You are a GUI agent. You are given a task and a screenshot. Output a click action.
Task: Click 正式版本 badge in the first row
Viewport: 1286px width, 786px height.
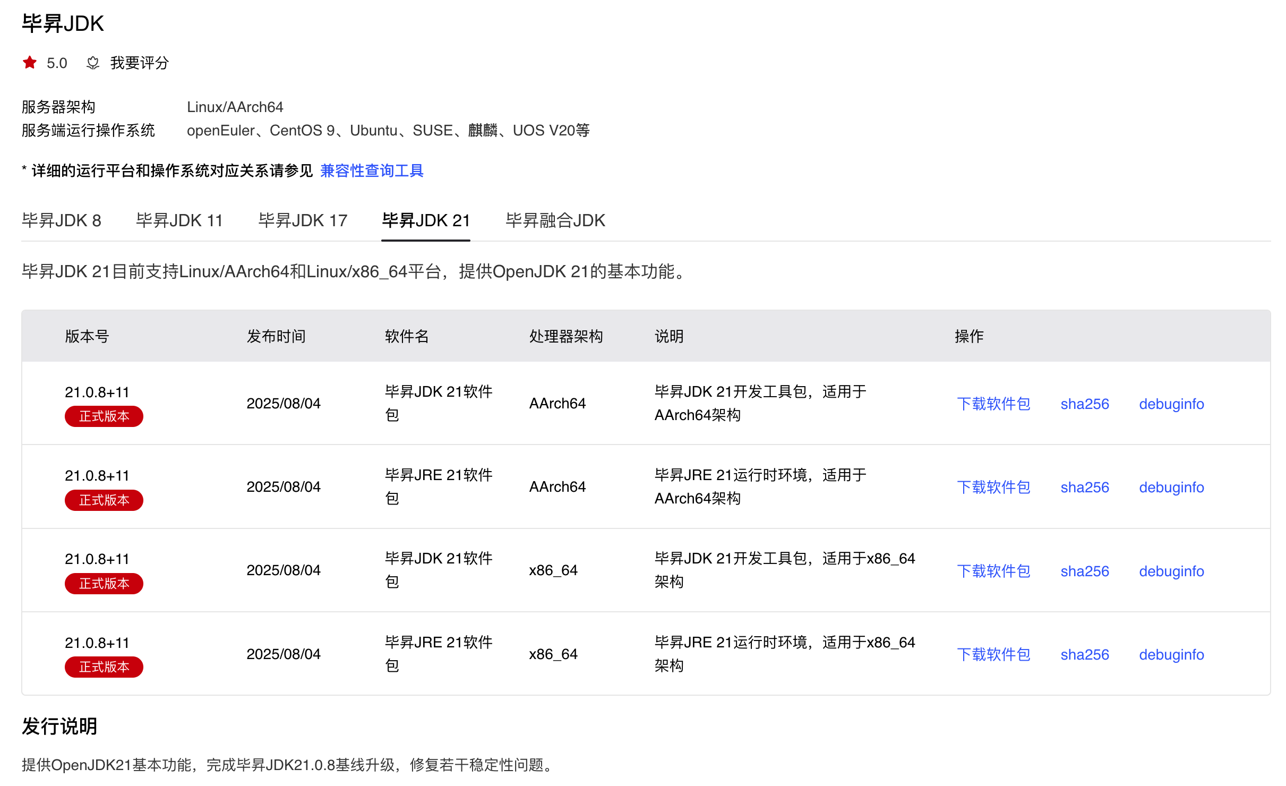pyautogui.click(x=104, y=416)
